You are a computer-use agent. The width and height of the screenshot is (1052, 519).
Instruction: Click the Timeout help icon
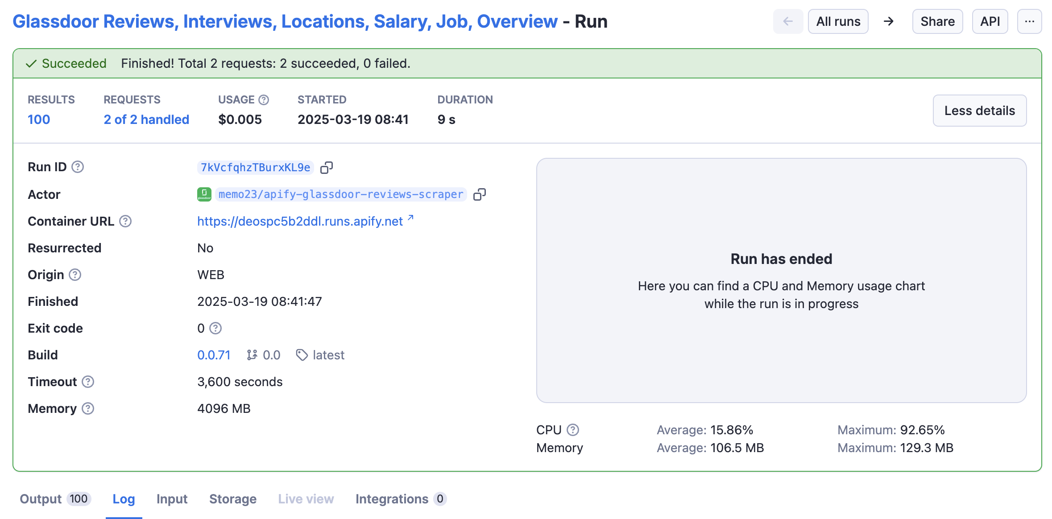point(88,382)
